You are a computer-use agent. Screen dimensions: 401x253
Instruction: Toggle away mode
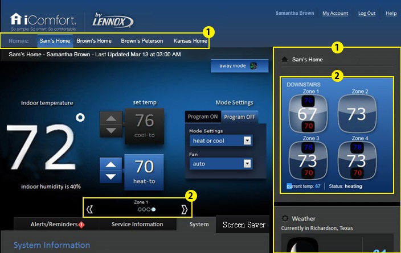tap(235, 66)
